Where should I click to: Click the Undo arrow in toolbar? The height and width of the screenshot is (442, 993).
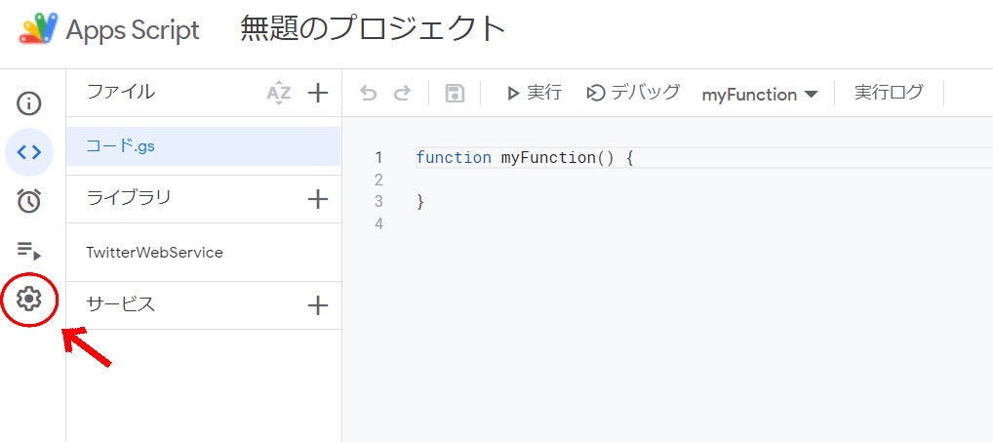click(x=368, y=94)
